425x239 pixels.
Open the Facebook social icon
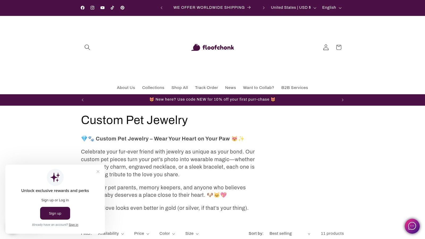coord(82,7)
